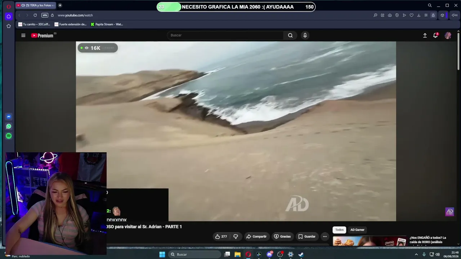Open File Explorer from taskbar
The height and width of the screenshot is (259, 461).
[238, 254]
